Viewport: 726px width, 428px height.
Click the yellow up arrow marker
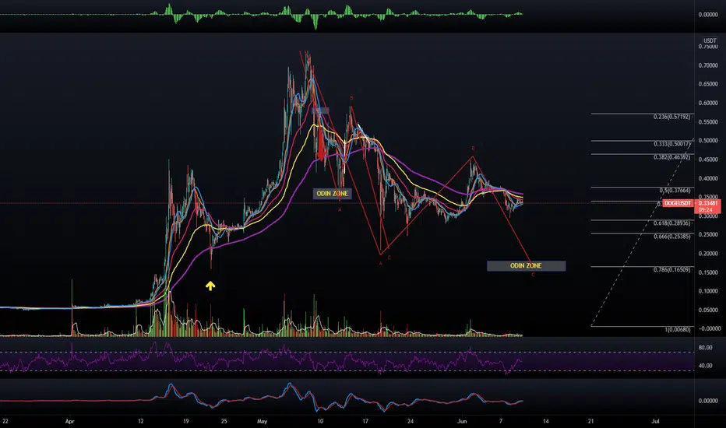[210, 286]
